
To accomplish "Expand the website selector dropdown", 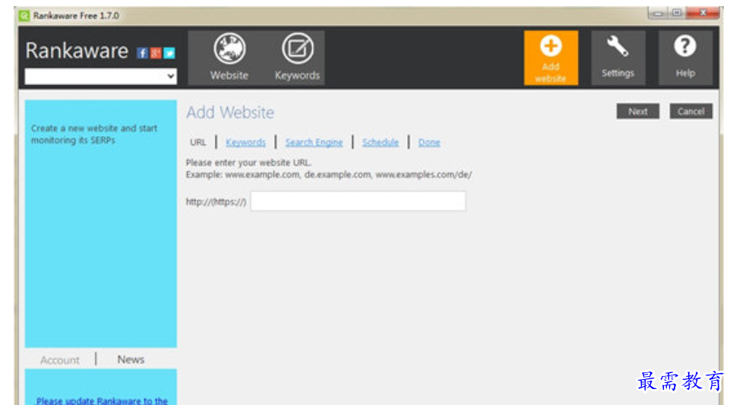I will click(100, 76).
